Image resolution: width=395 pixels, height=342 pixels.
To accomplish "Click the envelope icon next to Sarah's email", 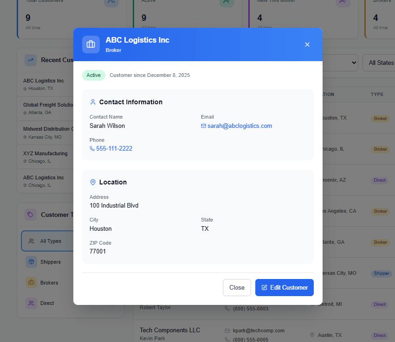I will [203, 126].
